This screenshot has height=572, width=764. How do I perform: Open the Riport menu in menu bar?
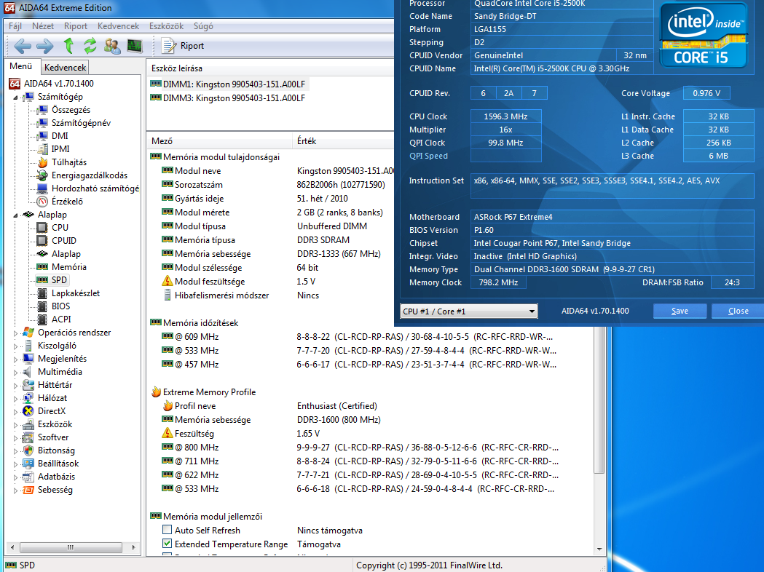pyautogui.click(x=76, y=26)
